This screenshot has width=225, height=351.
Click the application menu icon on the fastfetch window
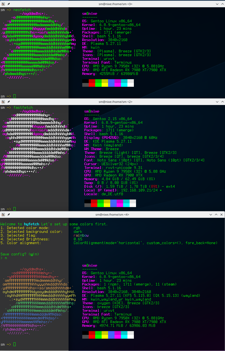3,102
